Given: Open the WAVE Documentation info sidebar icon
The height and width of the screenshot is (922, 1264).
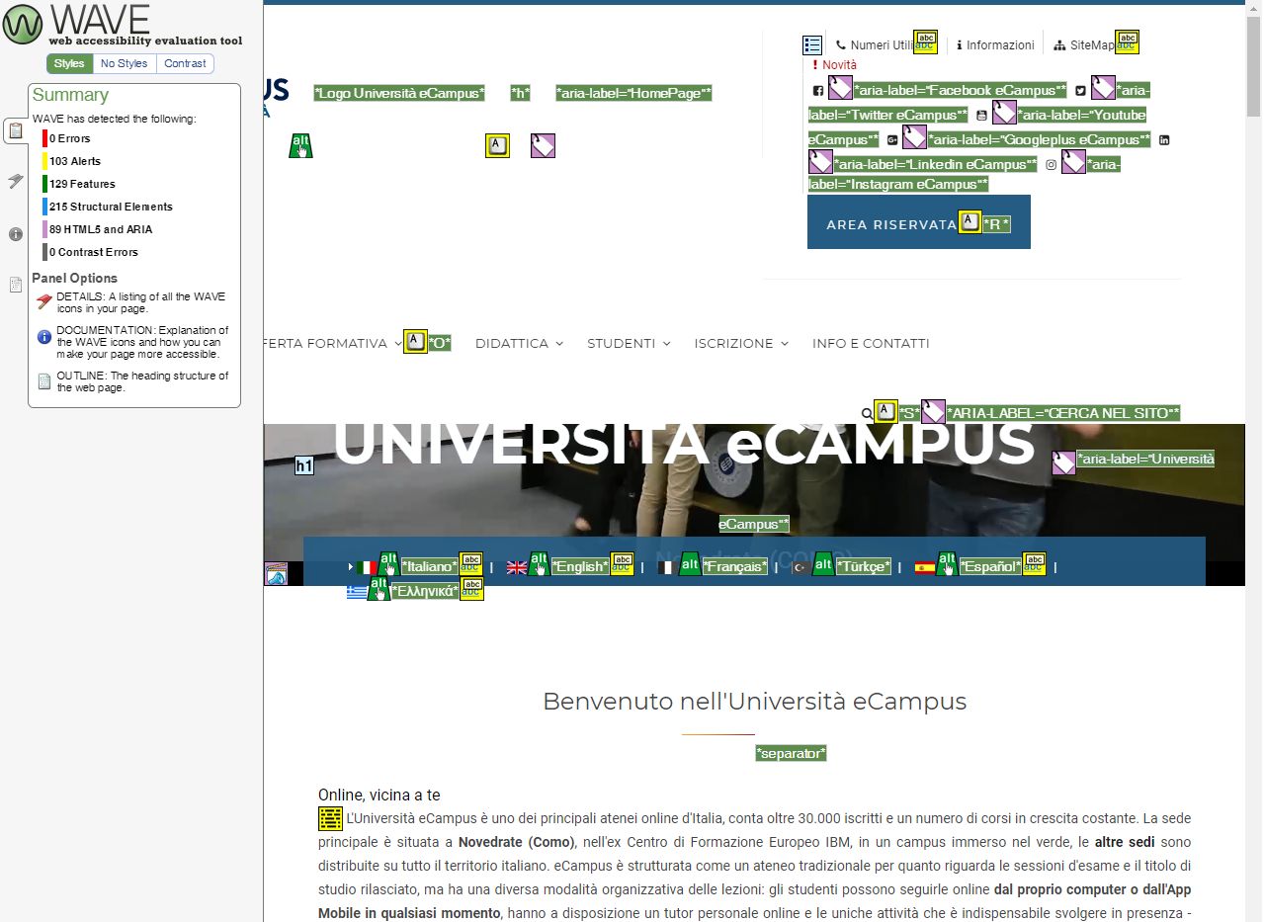Looking at the screenshot, I should click(15, 234).
